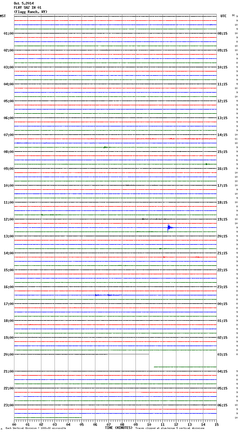The height and width of the screenshot is (432, 239).
Task: Select the 07:00 MST time label
Action: click(x=8, y=135)
